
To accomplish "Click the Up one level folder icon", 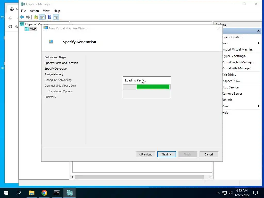I will (36, 17).
